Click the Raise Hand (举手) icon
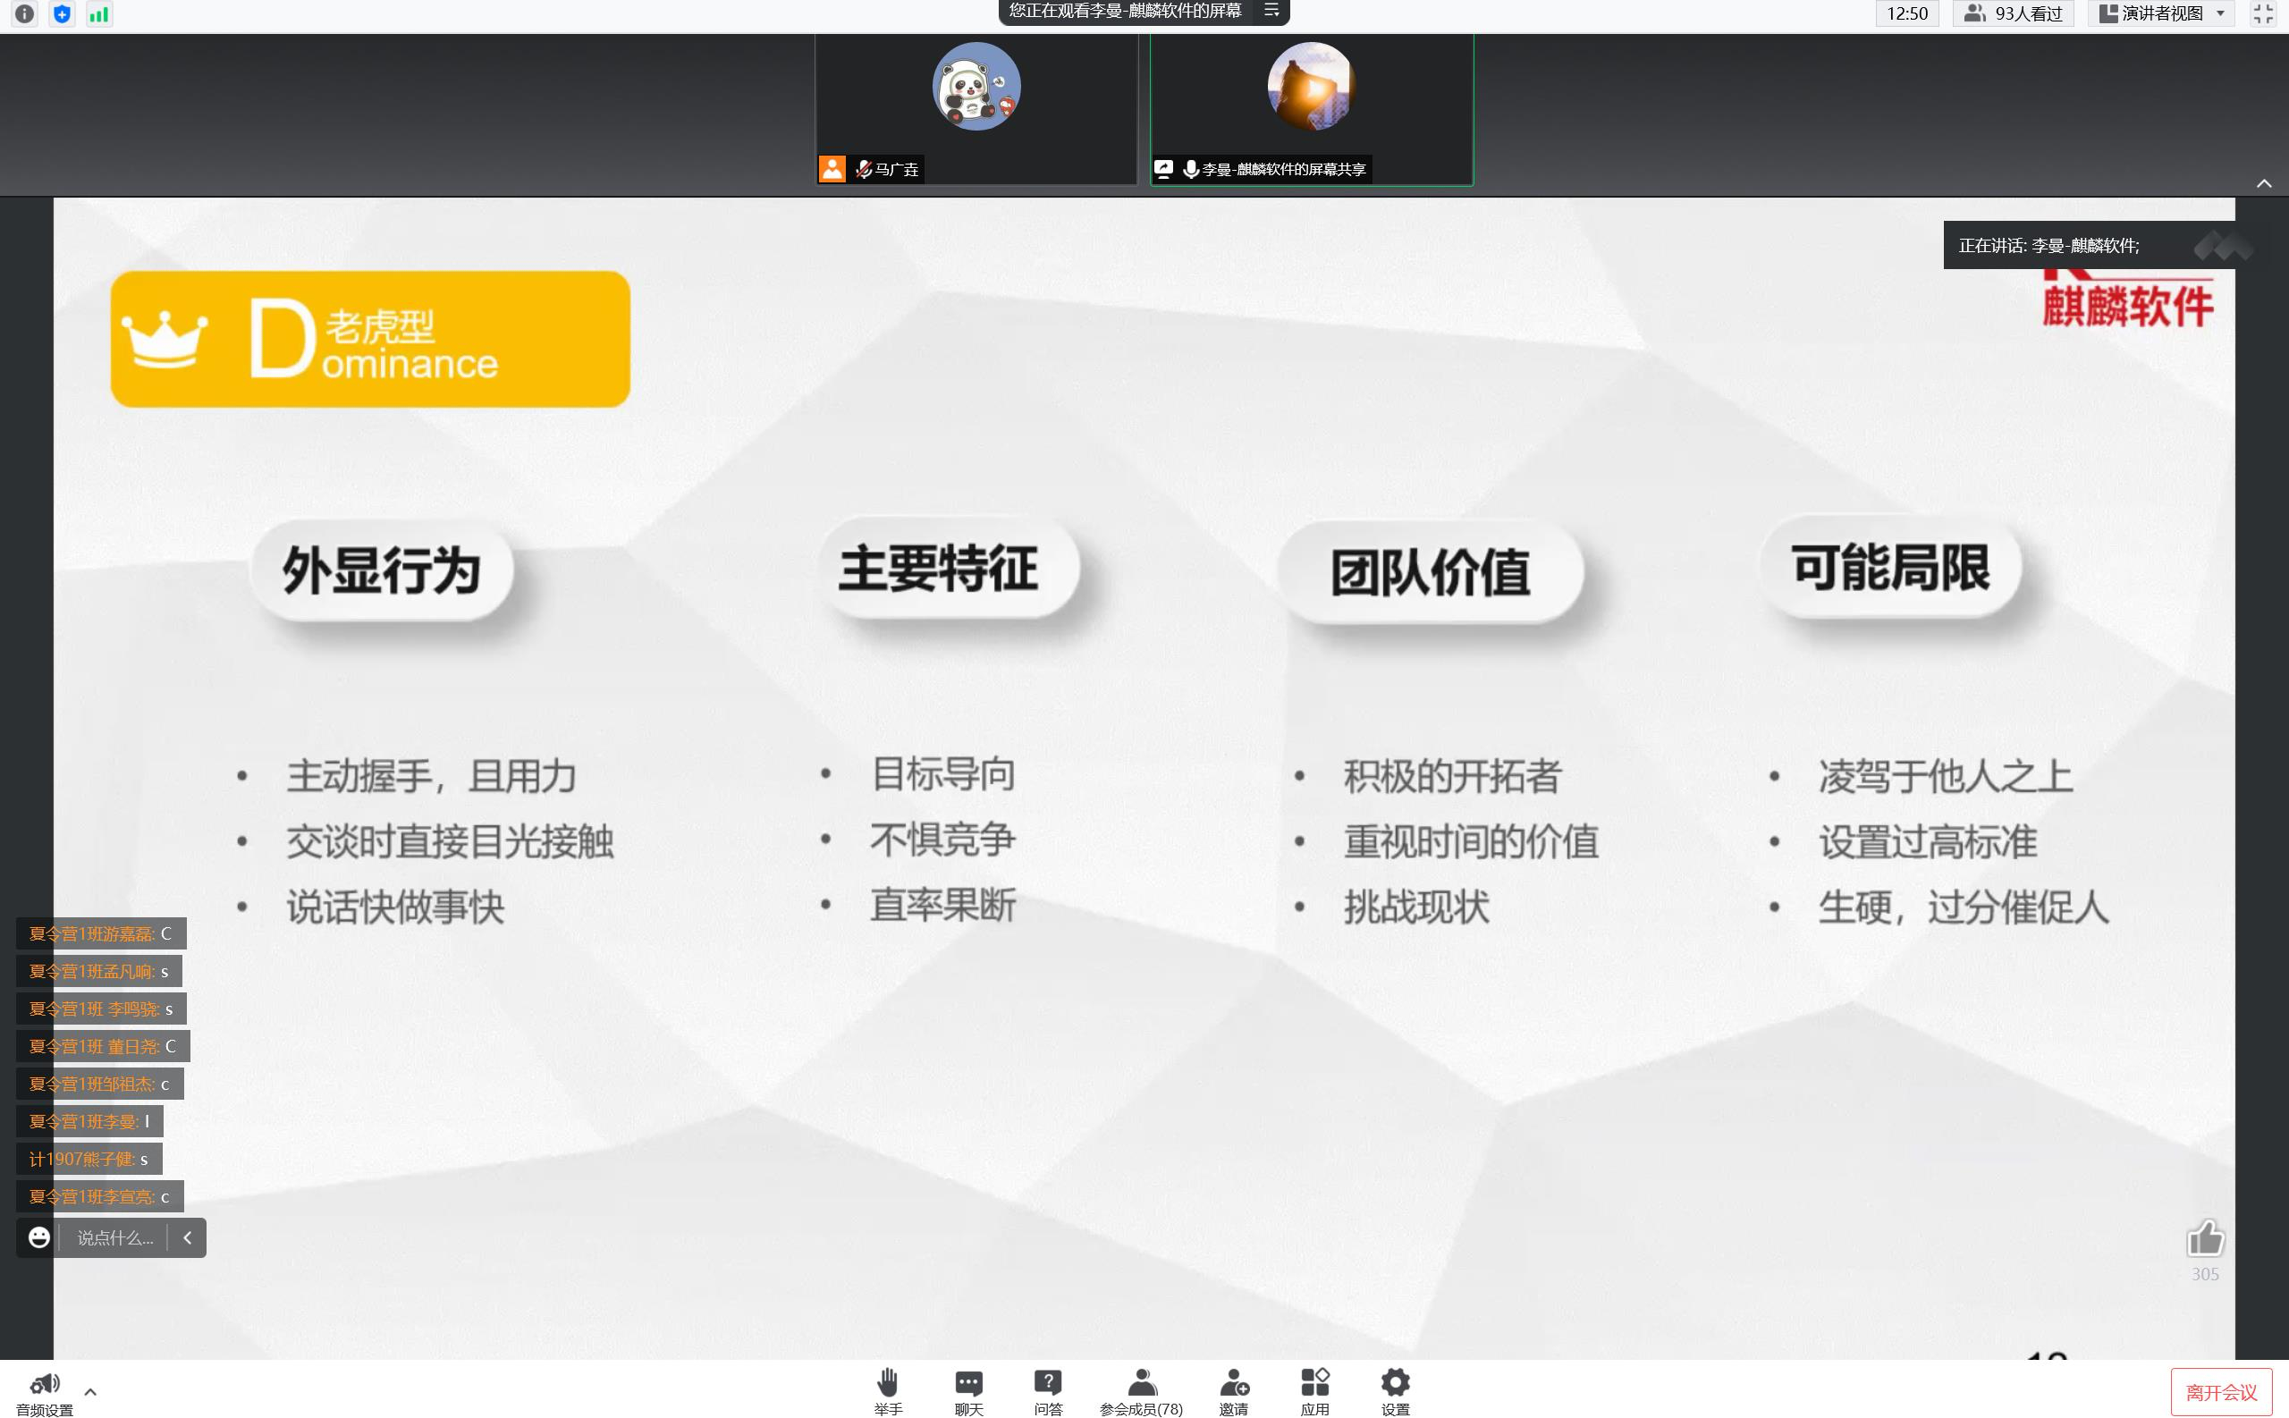The image size is (2289, 1418). [x=887, y=1383]
